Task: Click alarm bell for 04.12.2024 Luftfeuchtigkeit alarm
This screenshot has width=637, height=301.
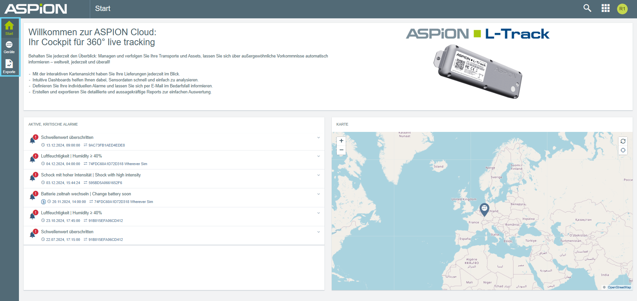Action: (33, 158)
